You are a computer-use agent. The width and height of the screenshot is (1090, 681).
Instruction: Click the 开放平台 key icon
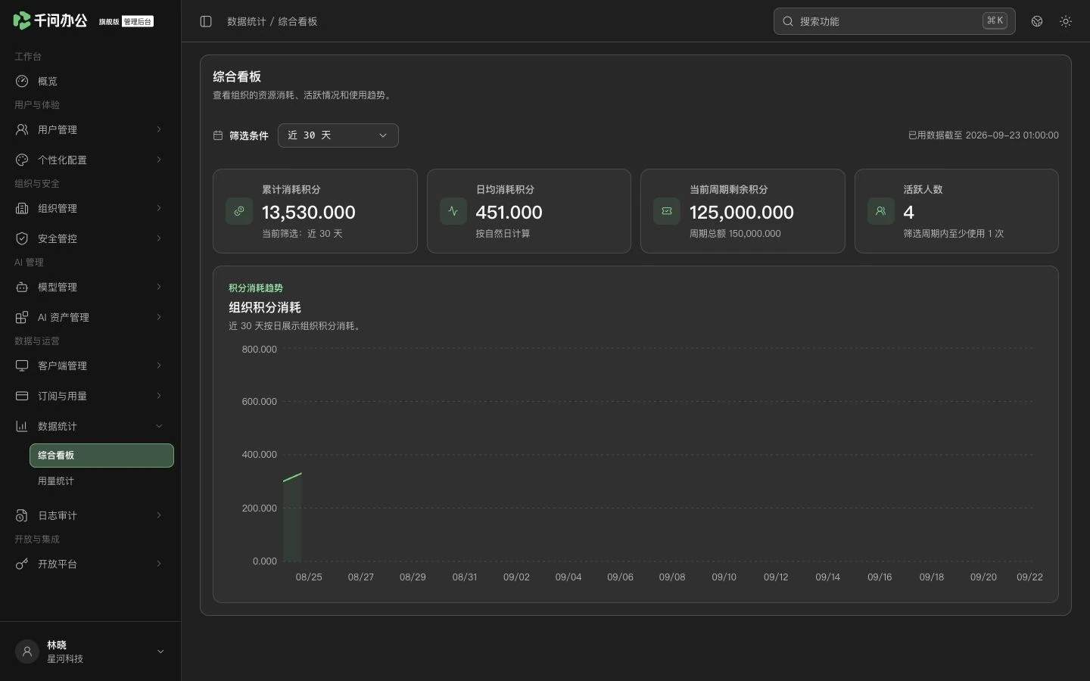pos(22,564)
